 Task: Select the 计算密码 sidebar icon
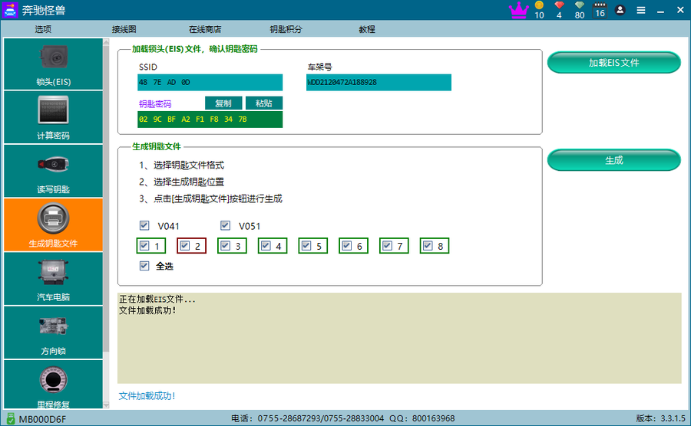point(53,117)
